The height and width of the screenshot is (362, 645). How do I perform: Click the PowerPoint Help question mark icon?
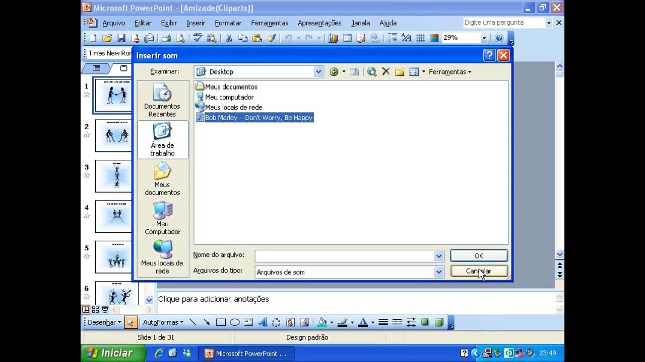(x=499, y=38)
